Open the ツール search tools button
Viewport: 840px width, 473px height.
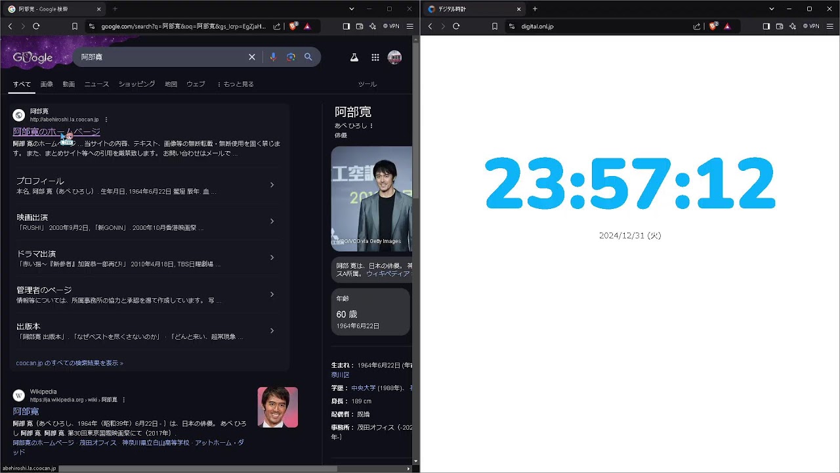[x=367, y=84]
